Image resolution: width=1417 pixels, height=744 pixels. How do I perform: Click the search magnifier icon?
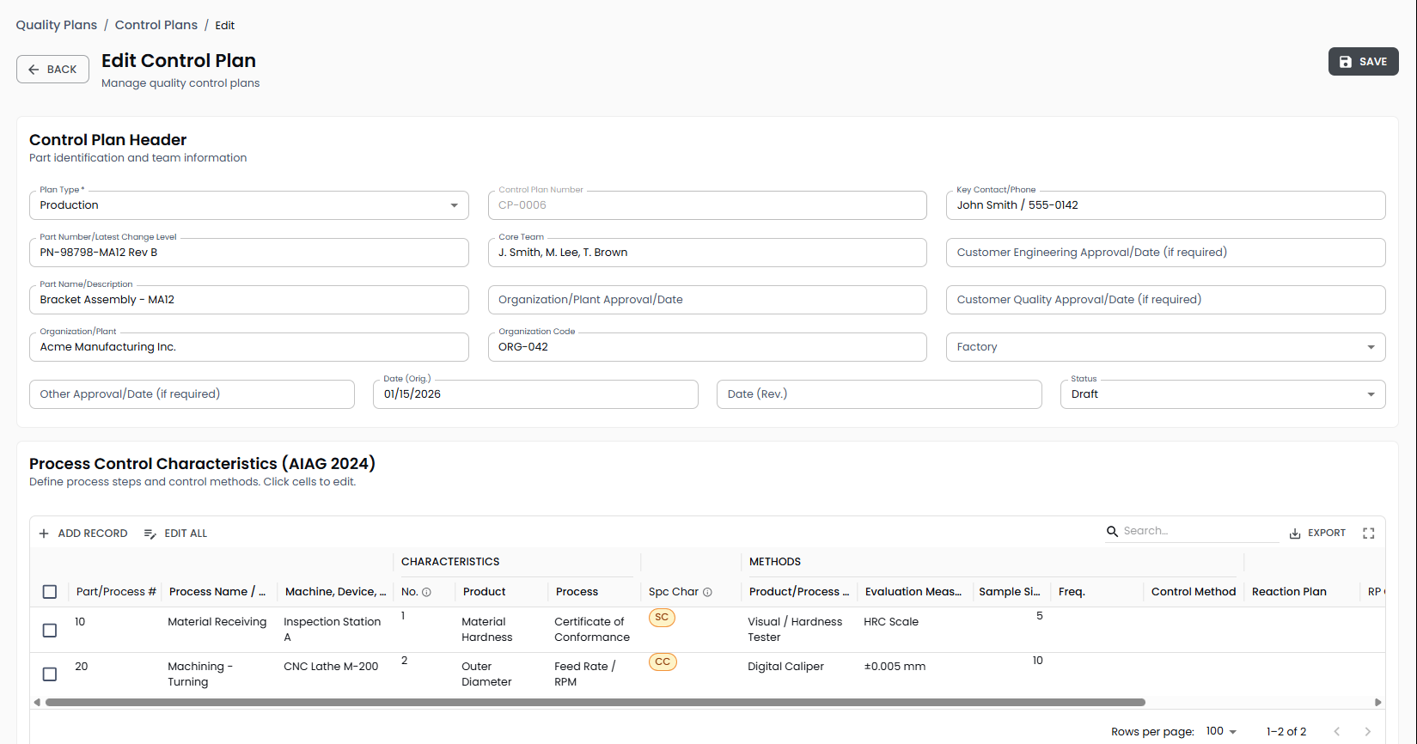(1112, 531)
